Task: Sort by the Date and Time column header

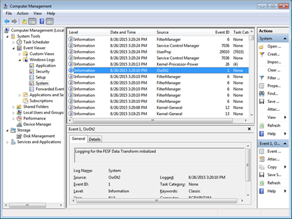Action: click(131, 32)
